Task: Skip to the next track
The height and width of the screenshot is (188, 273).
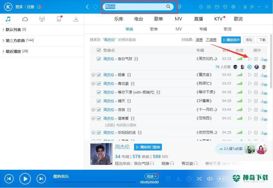Action: coord(41,179)
